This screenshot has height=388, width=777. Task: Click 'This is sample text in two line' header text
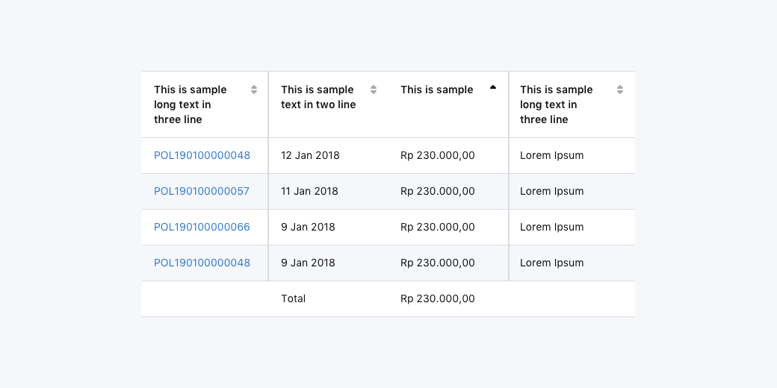tap(318, 97)
